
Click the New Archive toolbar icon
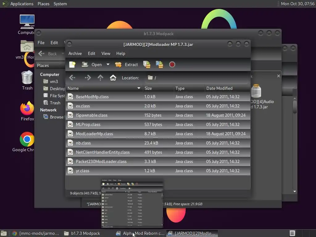pyautogui.click(x=72, y=64)
